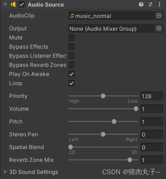Click the Spatial Blend slider handle
The image size is (166, 179).
click(71, 147)
